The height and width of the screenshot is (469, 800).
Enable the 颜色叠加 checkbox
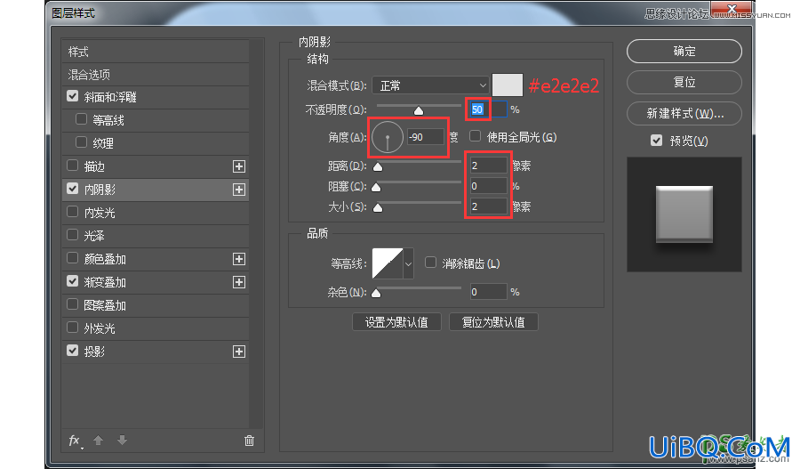click(73, 258)
